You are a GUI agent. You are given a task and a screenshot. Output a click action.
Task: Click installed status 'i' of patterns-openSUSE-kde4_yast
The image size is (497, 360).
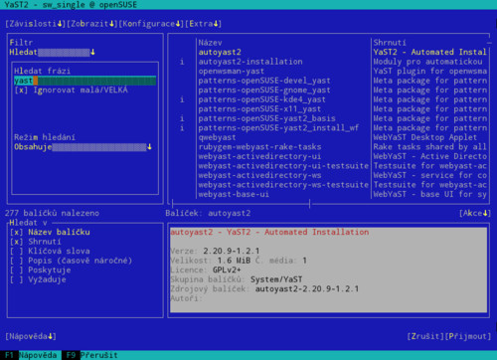pyautogui.click(x=182, y=99)
